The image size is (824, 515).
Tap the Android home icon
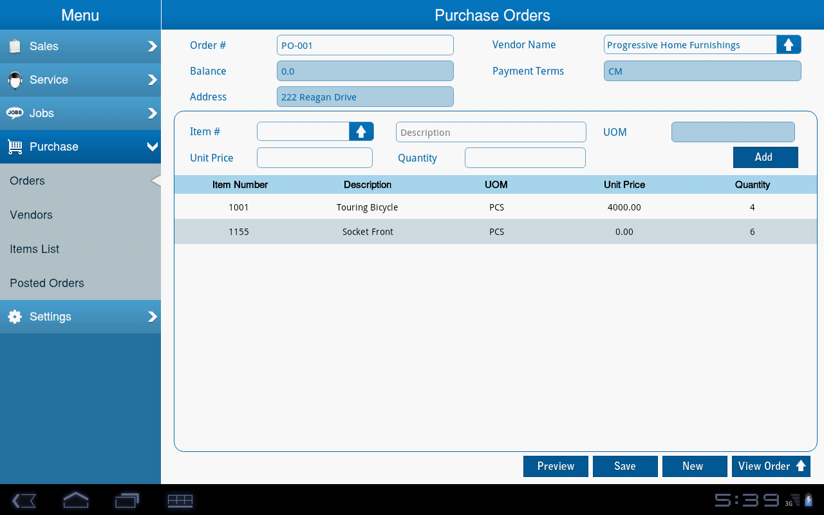click(x=75, y=500)
